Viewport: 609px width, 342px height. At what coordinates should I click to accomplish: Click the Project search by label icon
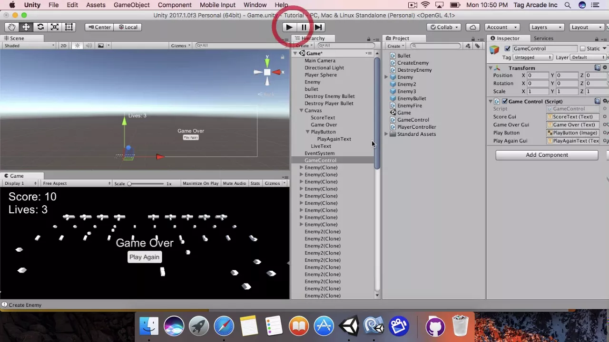click(477, 46)
